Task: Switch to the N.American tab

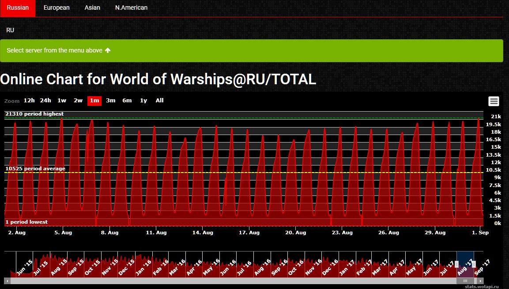Action: click(x=131, y=8)
